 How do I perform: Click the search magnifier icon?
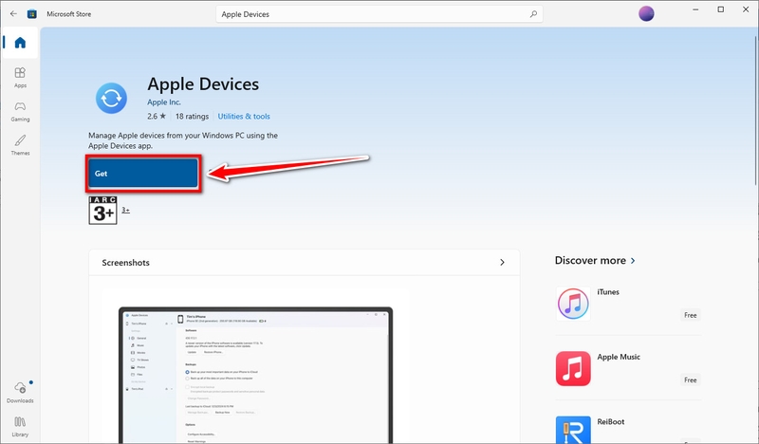click(533, 14)
